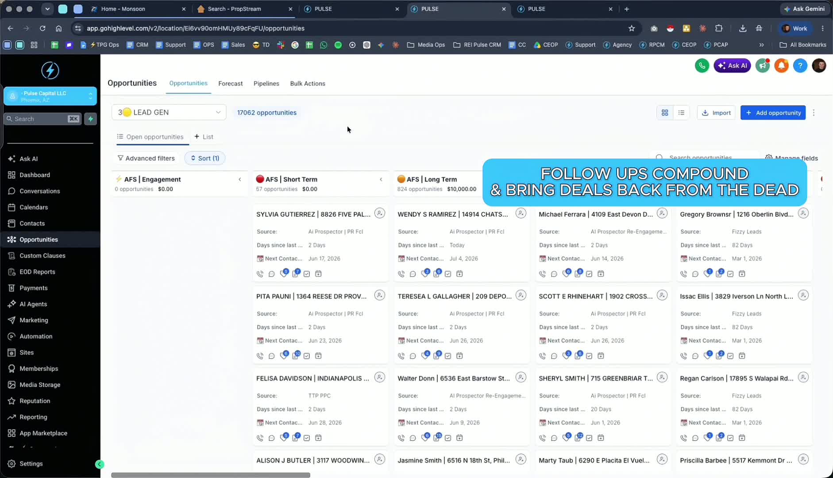Open EOD Reports in the sidebar

click(x=37, y=272)
